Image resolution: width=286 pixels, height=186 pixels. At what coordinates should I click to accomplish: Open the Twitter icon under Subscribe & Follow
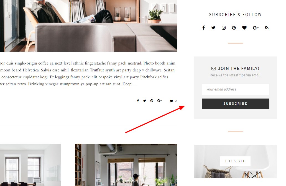coord(213,28)
